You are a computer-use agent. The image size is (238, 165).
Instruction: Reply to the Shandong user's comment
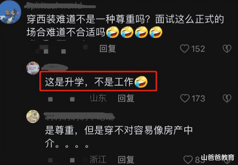point(126,98)
